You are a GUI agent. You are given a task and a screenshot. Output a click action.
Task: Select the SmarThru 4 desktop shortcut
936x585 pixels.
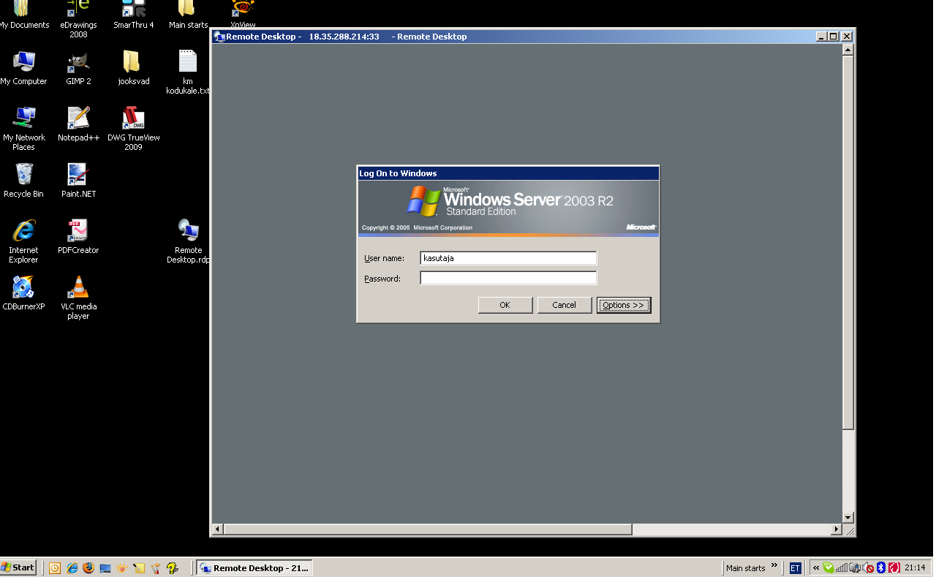click(x=133, y=15)
